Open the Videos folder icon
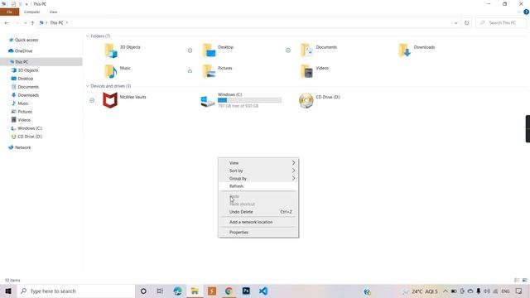Viewport: 530px width, 298px height. pos(306,72)
